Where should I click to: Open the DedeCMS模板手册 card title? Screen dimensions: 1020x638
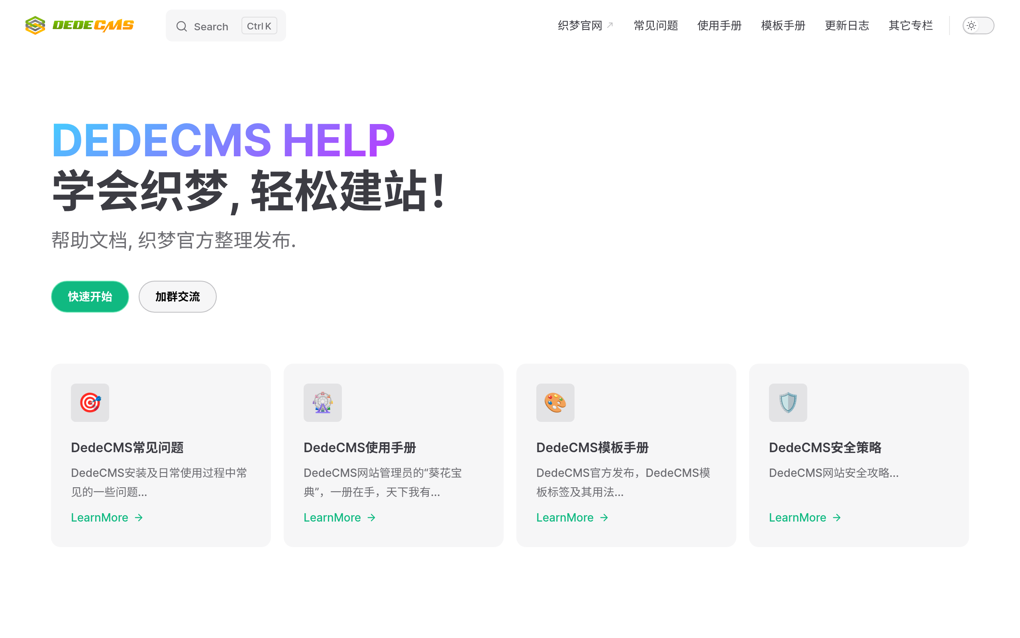(x=592, y=448)
